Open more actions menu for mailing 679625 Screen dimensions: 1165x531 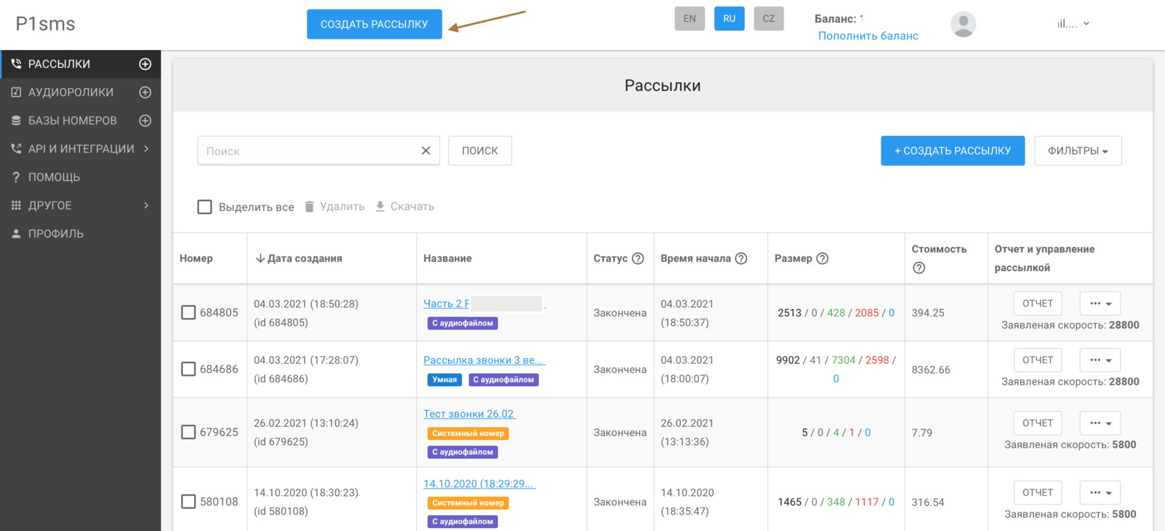pyautogui.click(x=1100, y=423)
